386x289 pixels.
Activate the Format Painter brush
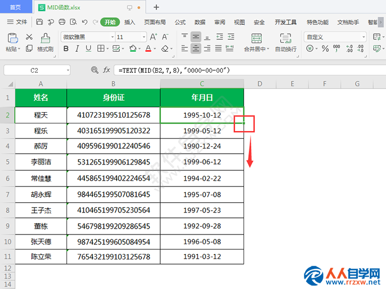pos(45,42)
